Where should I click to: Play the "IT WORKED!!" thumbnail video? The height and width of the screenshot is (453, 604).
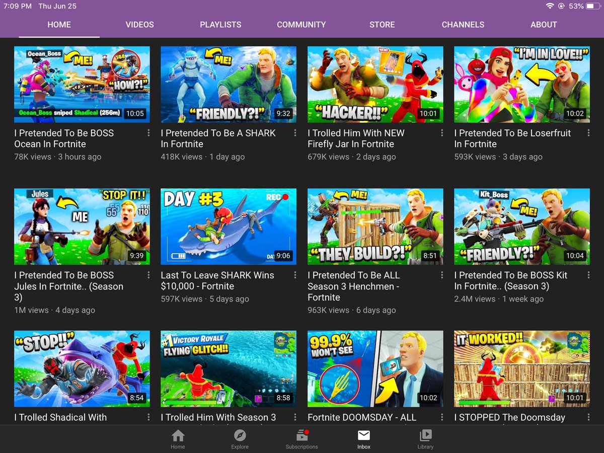click(522, 368)
